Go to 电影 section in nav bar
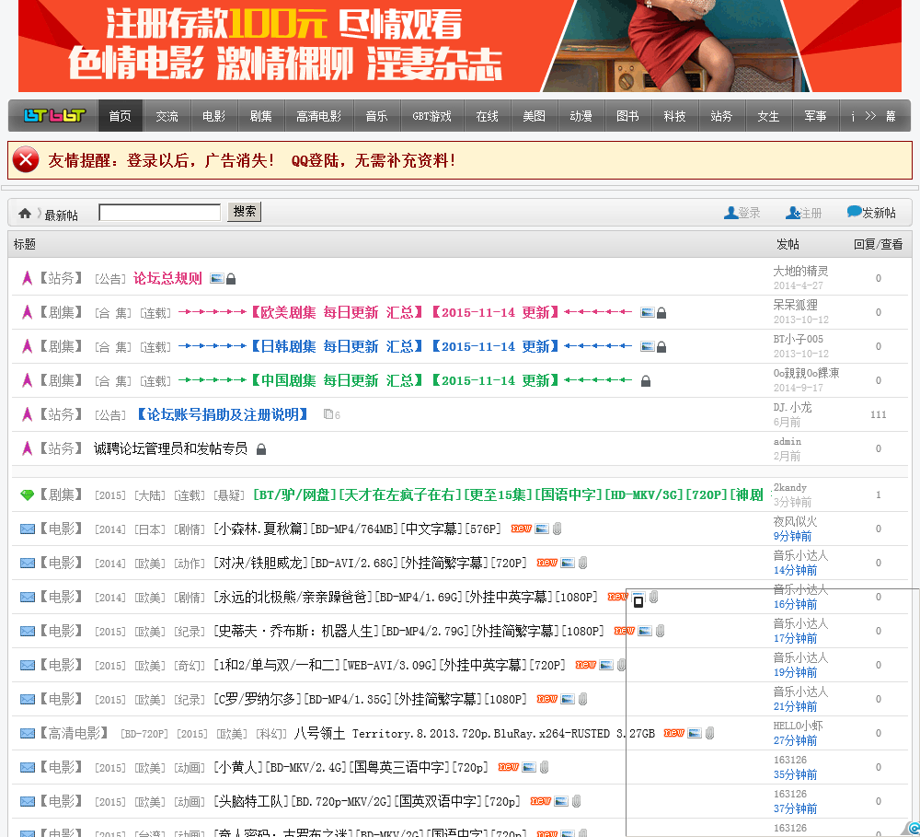This screenshot has height=837, width=920. (214, 116)
